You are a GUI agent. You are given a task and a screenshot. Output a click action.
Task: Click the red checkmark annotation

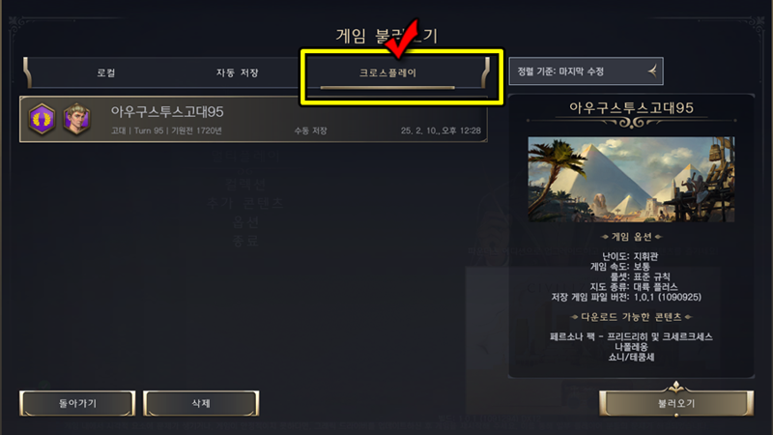point(402,39)
